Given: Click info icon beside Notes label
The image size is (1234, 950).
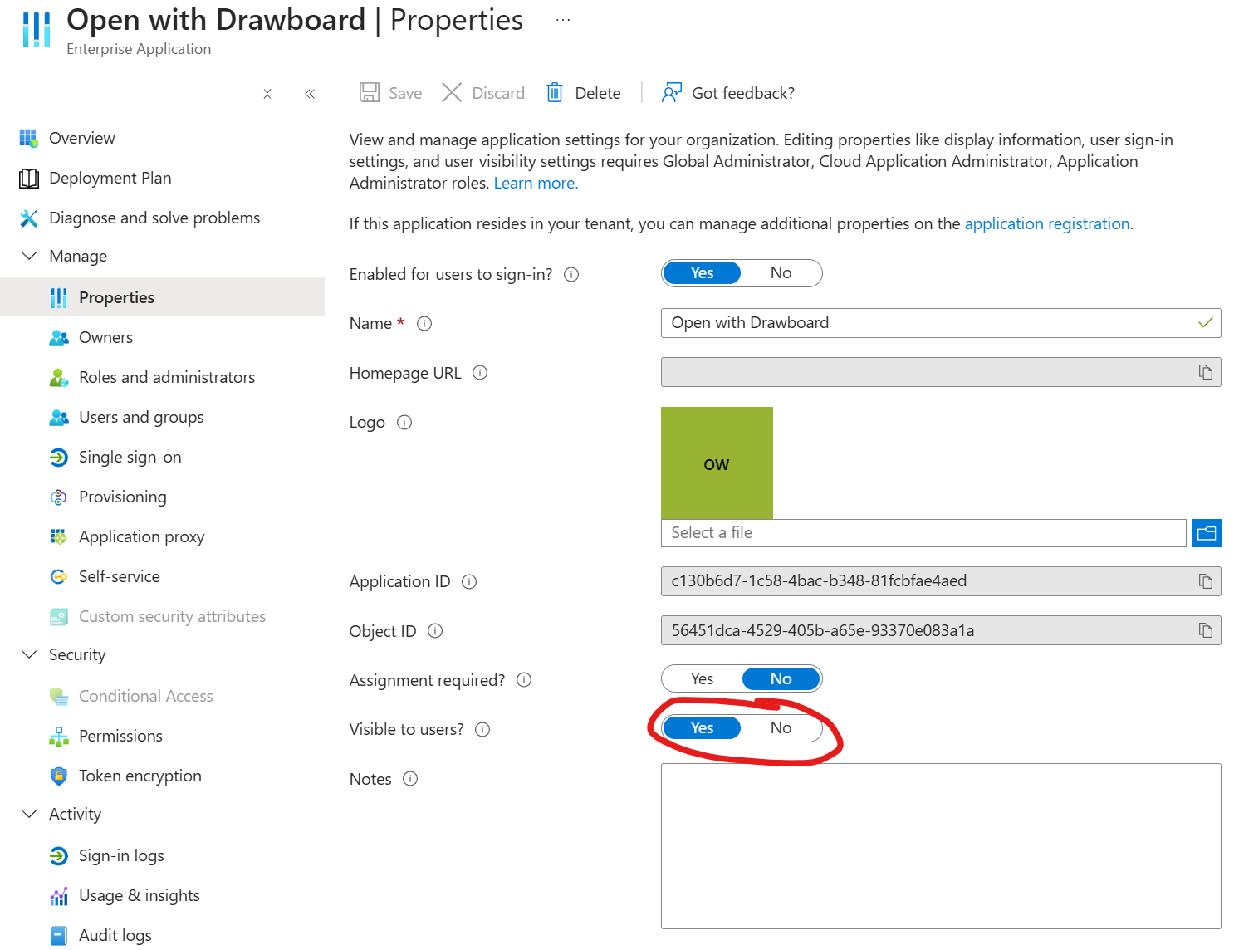Looking at the screenshot, I should point(410,779).
